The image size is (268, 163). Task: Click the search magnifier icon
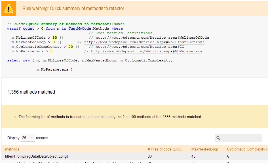click(218, 138)
